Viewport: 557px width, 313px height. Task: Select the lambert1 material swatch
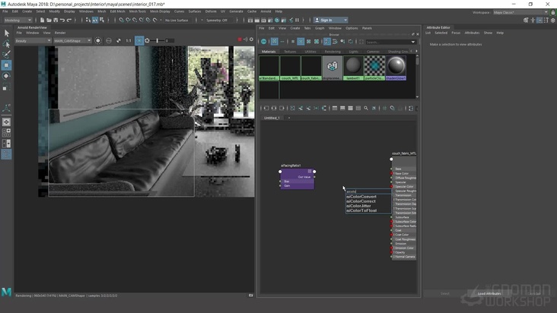(353, 68)
